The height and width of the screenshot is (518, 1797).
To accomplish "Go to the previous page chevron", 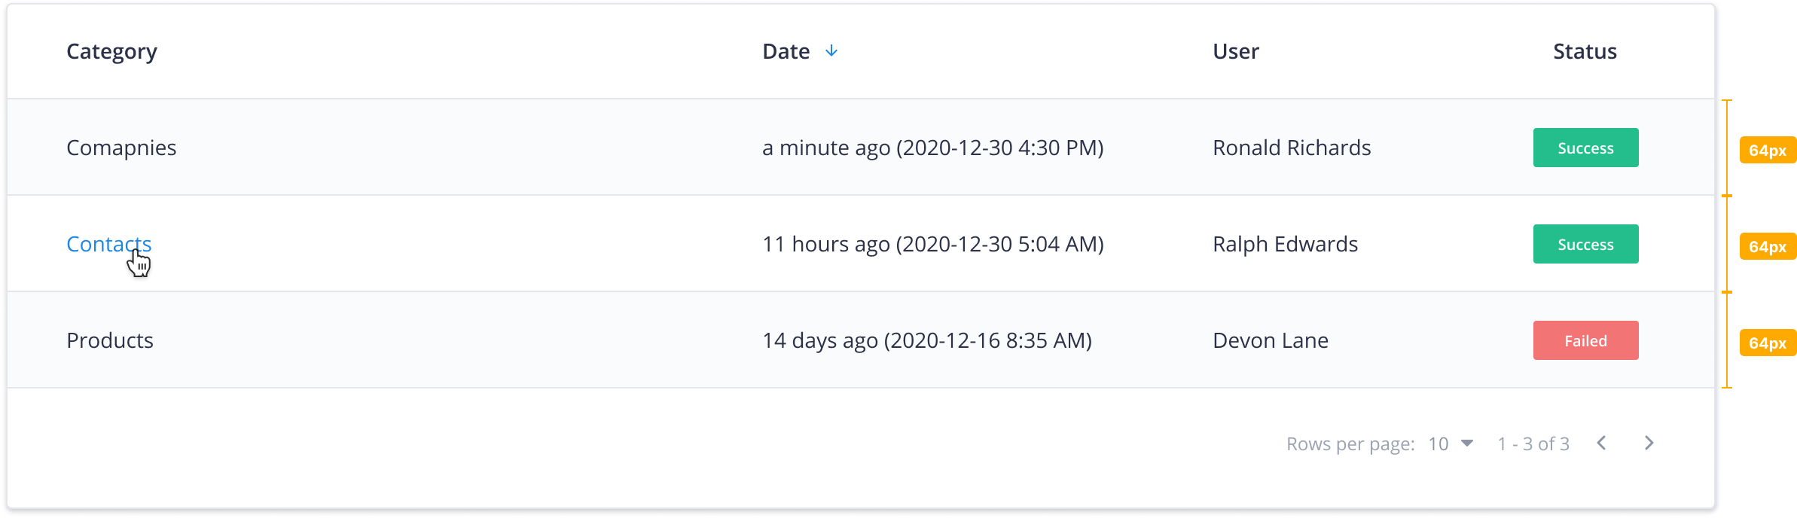I will (1602, 443).
